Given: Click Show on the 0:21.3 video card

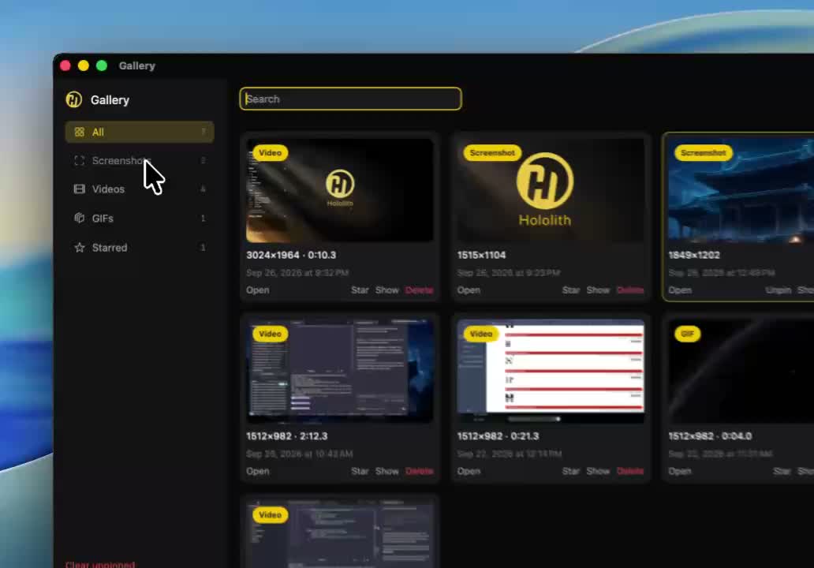Looking at the screenshot, I should 598,471.
